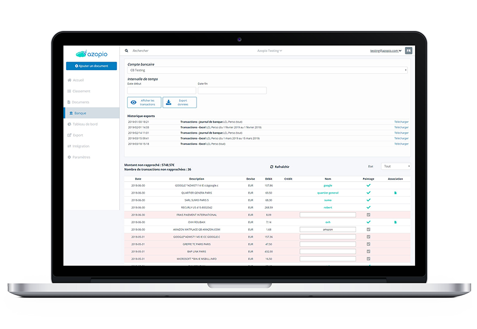The height and width of the screenshot is (329, 477).
Task: Click the Classement list icon
Action: point(69,91)
